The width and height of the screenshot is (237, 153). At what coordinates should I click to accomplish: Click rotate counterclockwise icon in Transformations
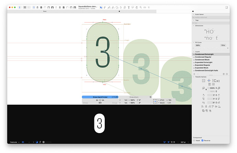pyautogui.click(x=203, y=95)
